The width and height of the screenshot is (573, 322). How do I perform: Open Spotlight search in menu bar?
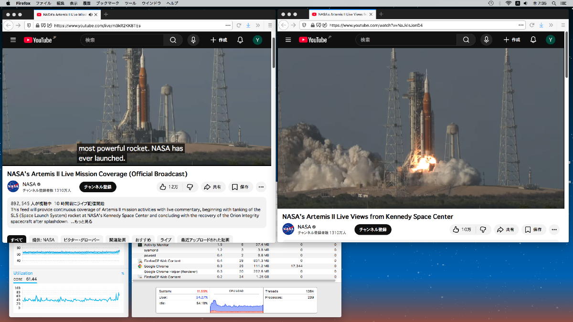(553, 3)
